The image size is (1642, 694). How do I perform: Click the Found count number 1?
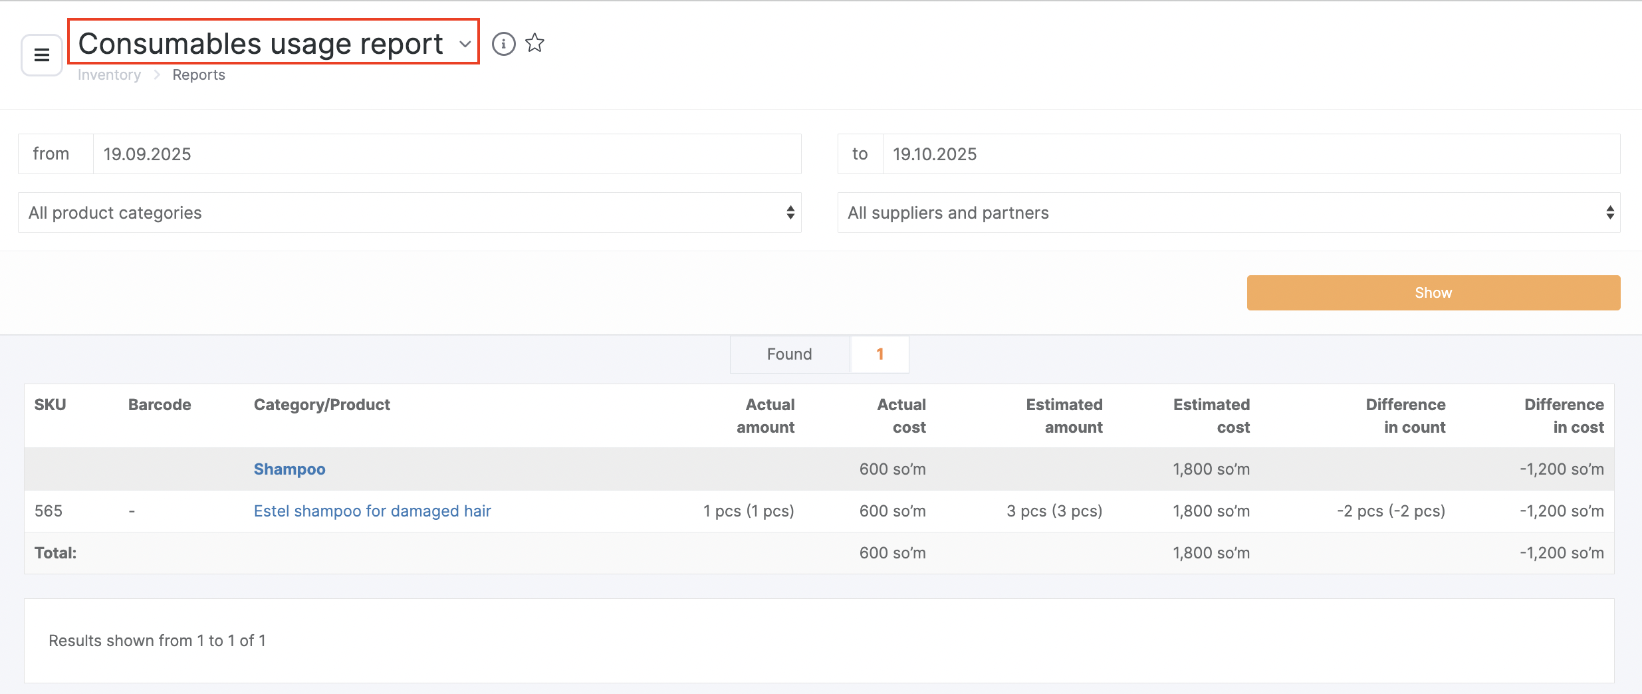pos(880,354)
